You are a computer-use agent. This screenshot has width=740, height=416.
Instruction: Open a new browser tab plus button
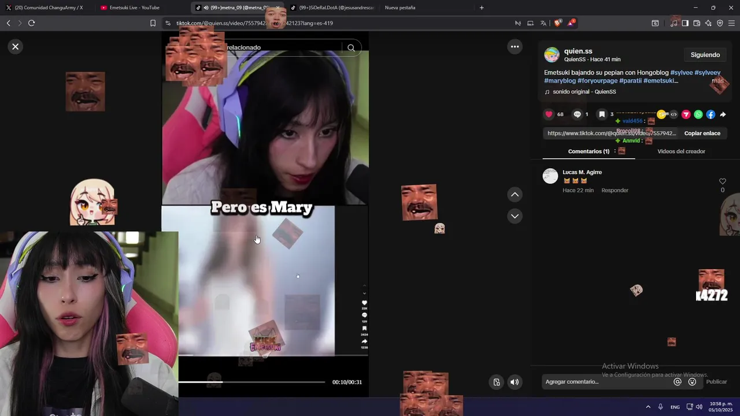[x=482, y=8]
